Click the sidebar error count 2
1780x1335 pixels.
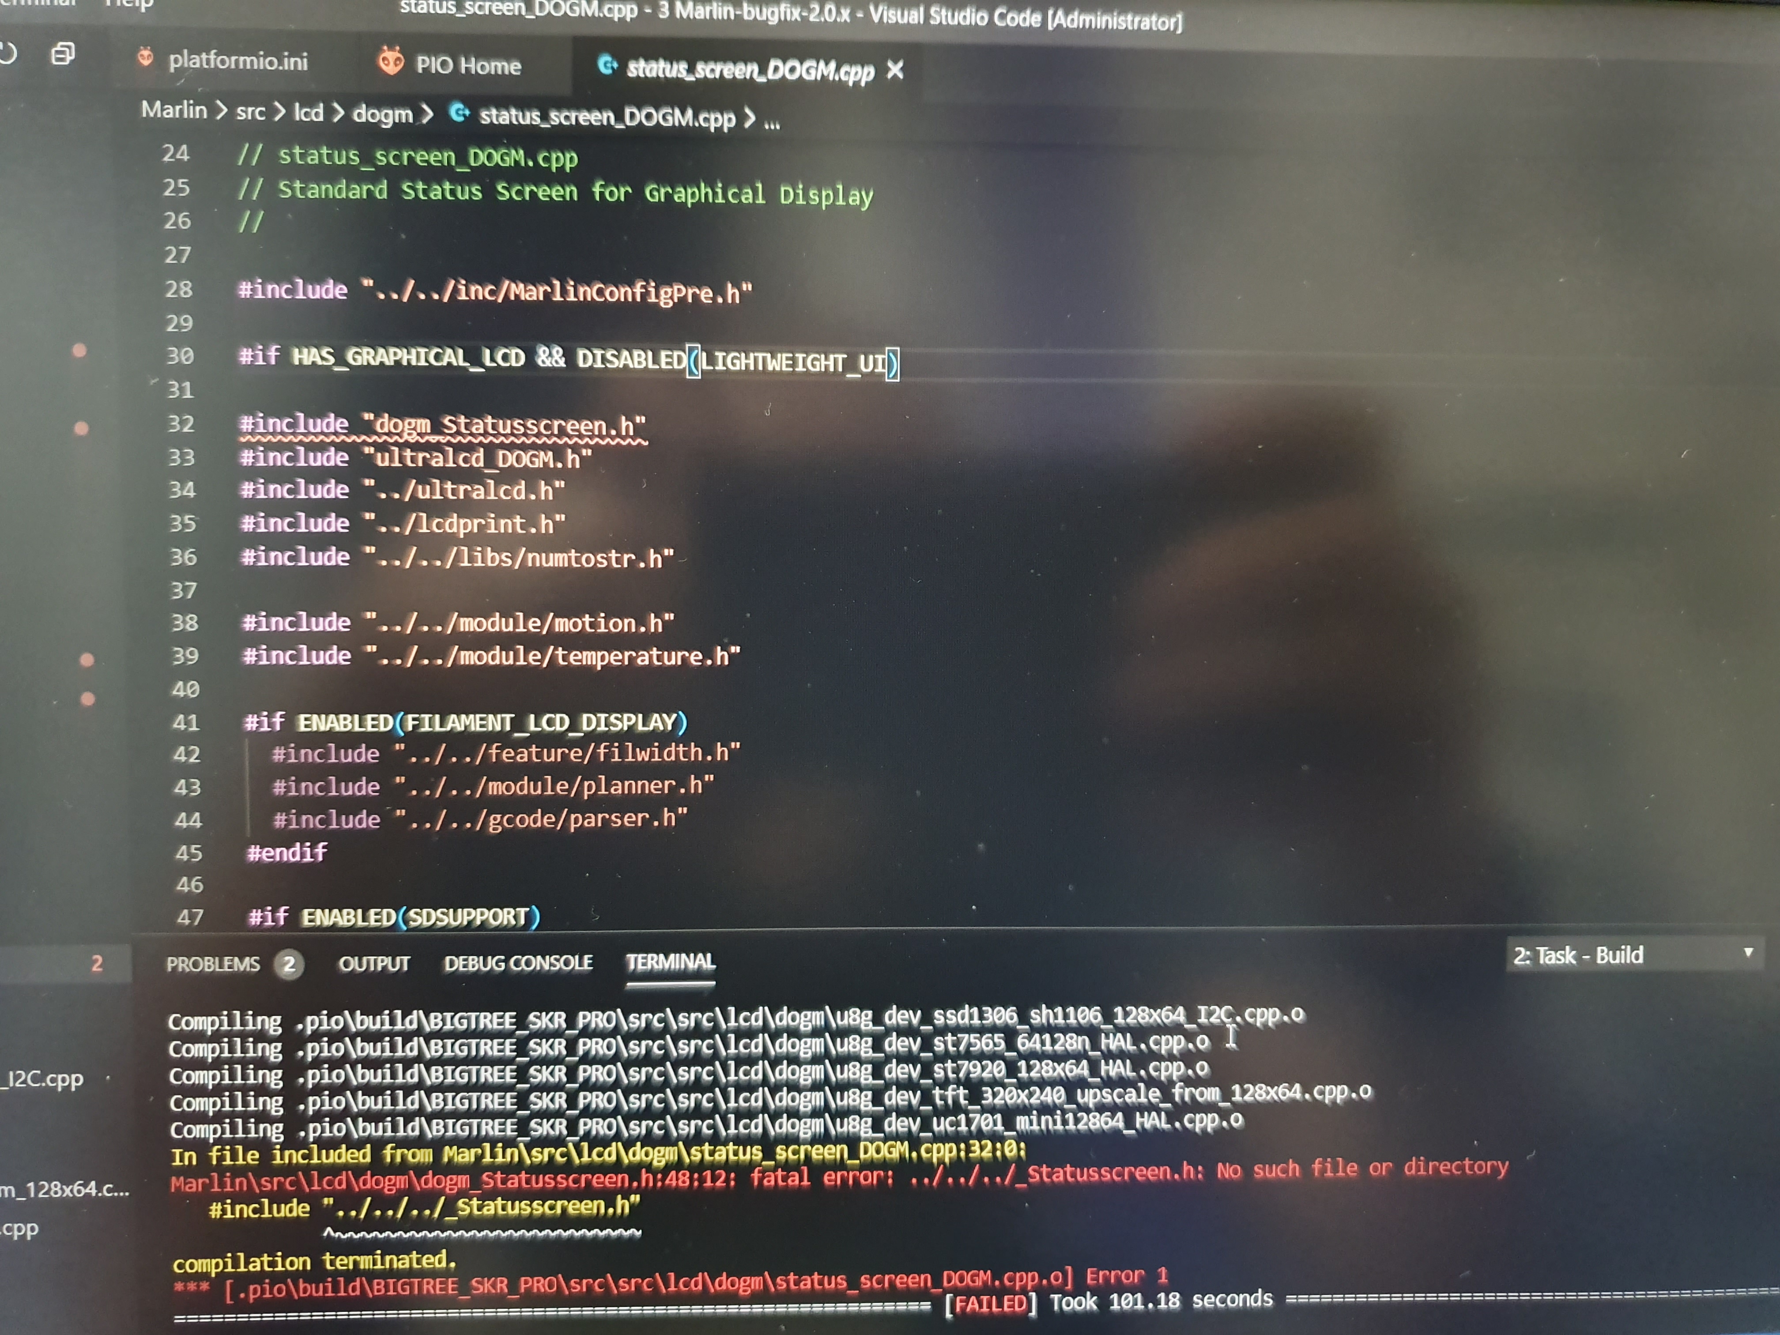[x=97, y=963]
